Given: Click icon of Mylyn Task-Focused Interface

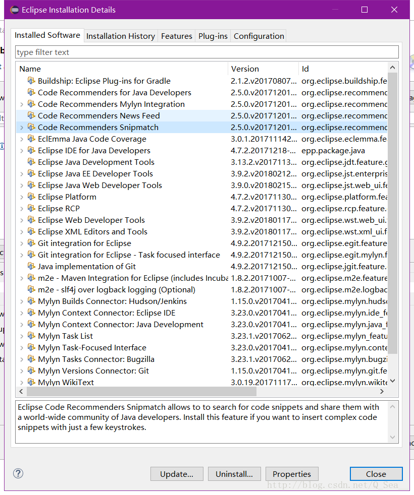Looking at the screenshot, I should pyautogui.click(x=31, y=348).
